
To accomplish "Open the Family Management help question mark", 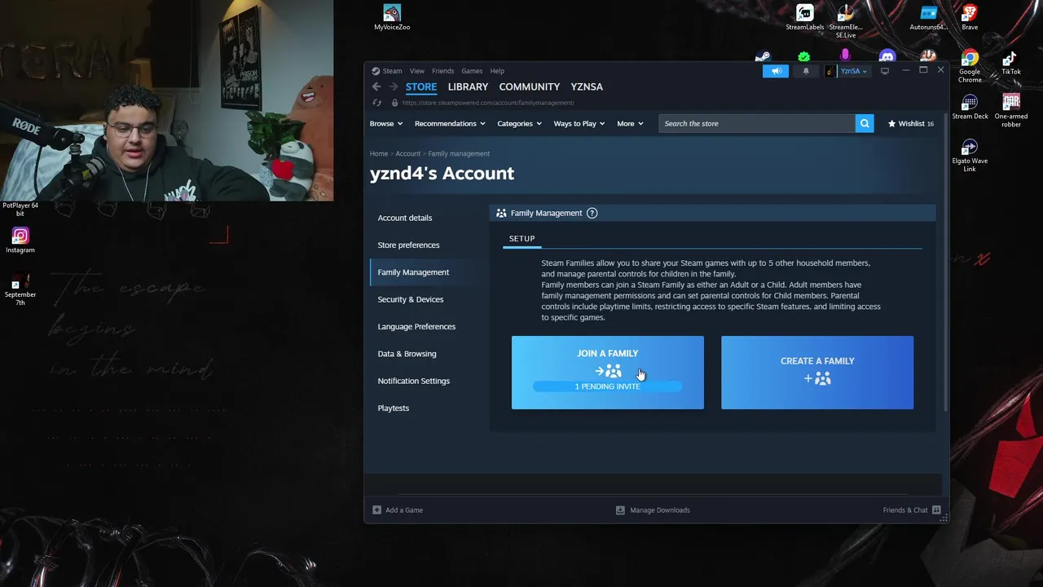I will pos(592,213).
